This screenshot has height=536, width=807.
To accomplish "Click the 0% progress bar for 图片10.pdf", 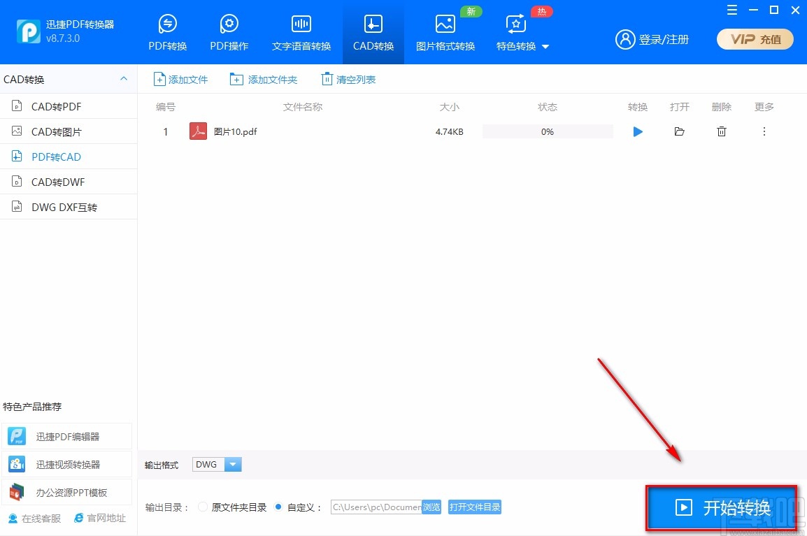I will pyautogui.click(x=547, y=131).
